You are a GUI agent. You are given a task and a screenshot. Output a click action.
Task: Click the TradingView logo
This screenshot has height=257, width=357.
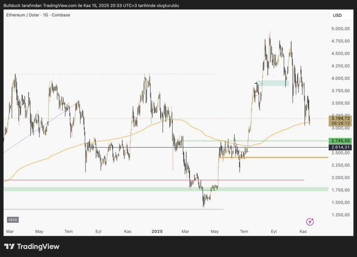[x=32, y=247]
